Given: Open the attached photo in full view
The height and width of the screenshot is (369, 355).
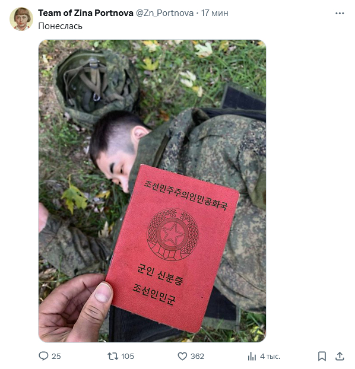Looking at the screenshot, I should 152,191.
